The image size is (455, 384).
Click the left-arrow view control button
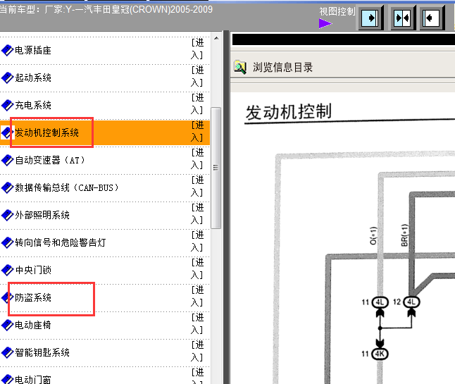pyautogui.click(x=432, y=18)
